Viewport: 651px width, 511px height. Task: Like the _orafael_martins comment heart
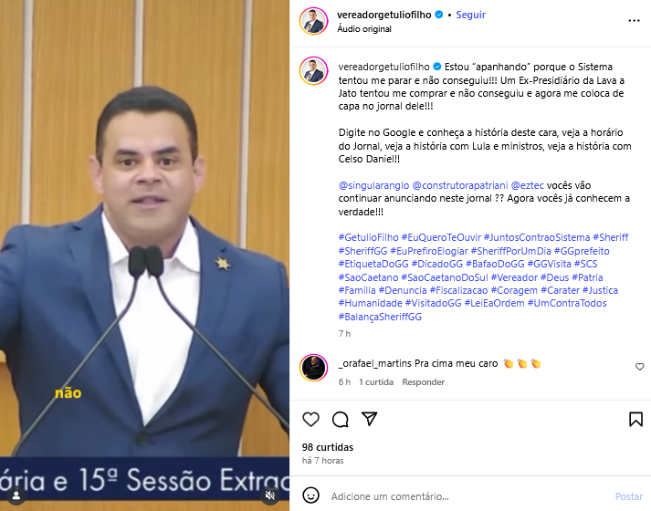(639, 367)
